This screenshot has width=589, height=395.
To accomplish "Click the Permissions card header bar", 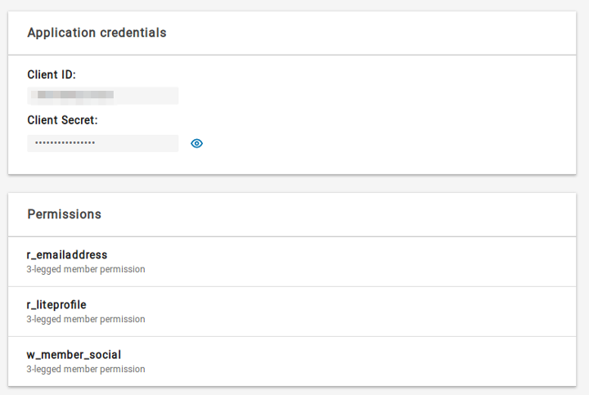I will 292,215.
